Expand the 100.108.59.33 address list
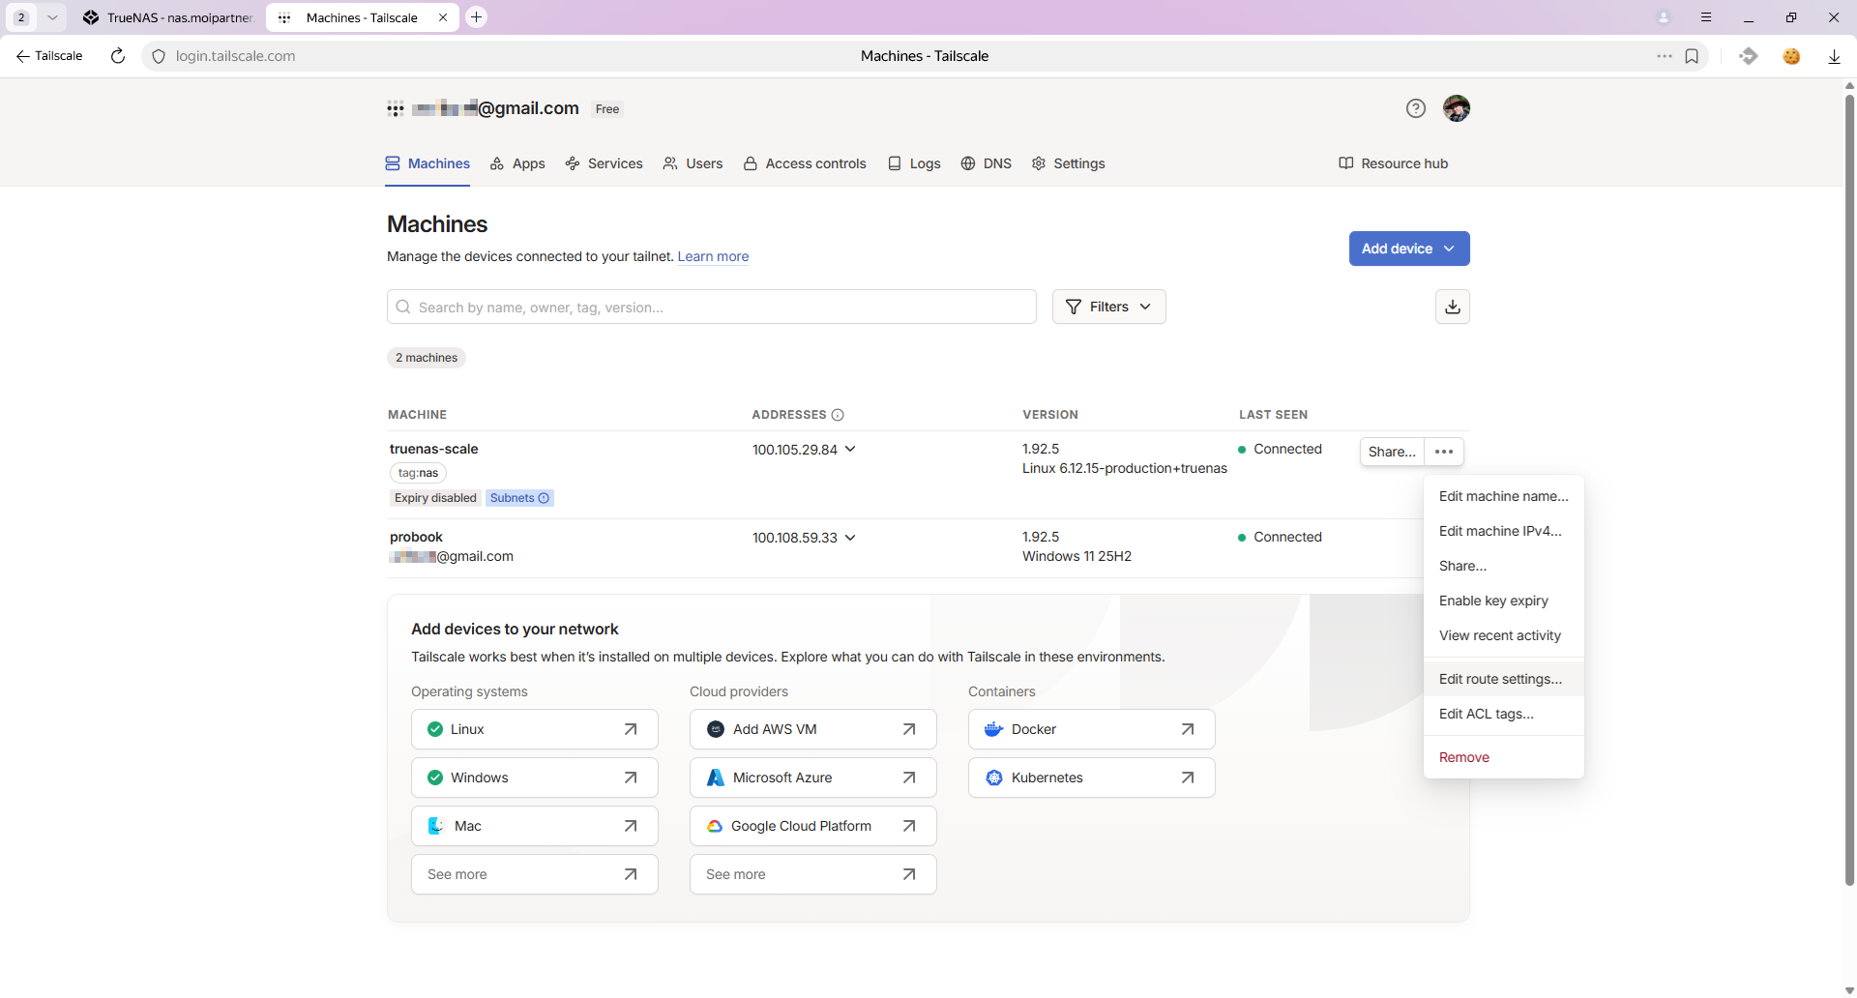Screen dimensions: 1857x998 pyautogui.click(x=850, y=538)
